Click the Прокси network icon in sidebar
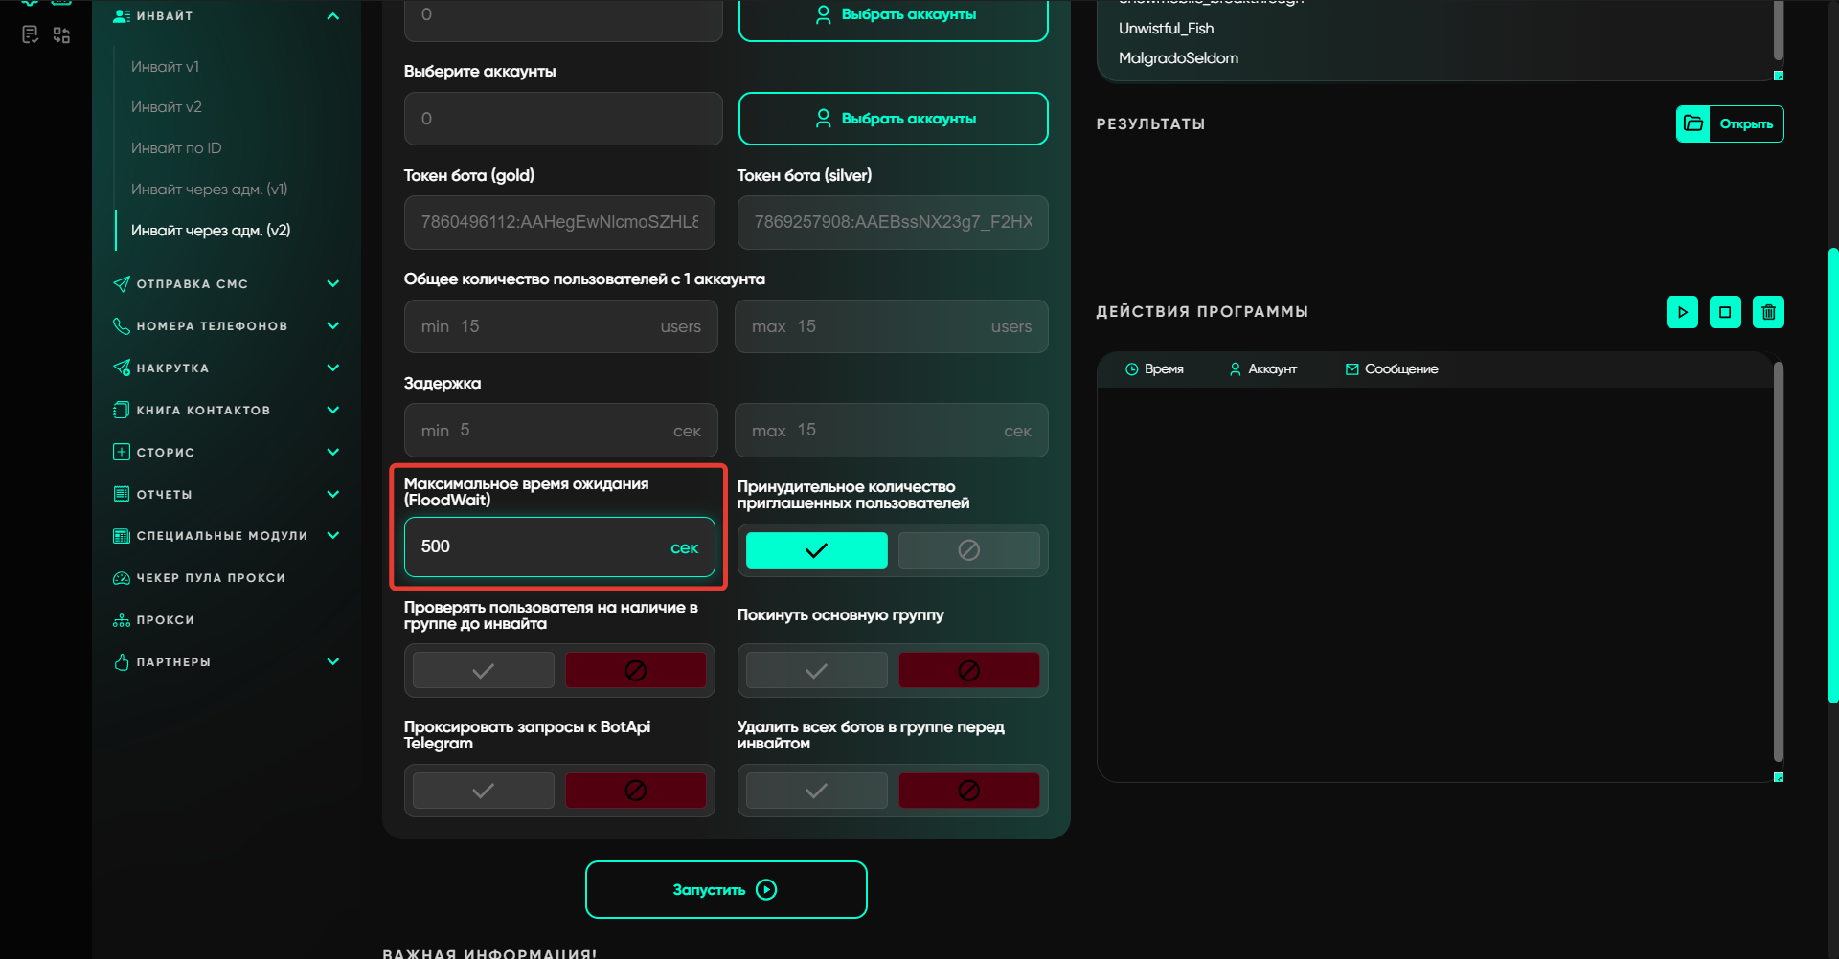The height and width of the screenshot is (959, 1839). pos(122,620)
